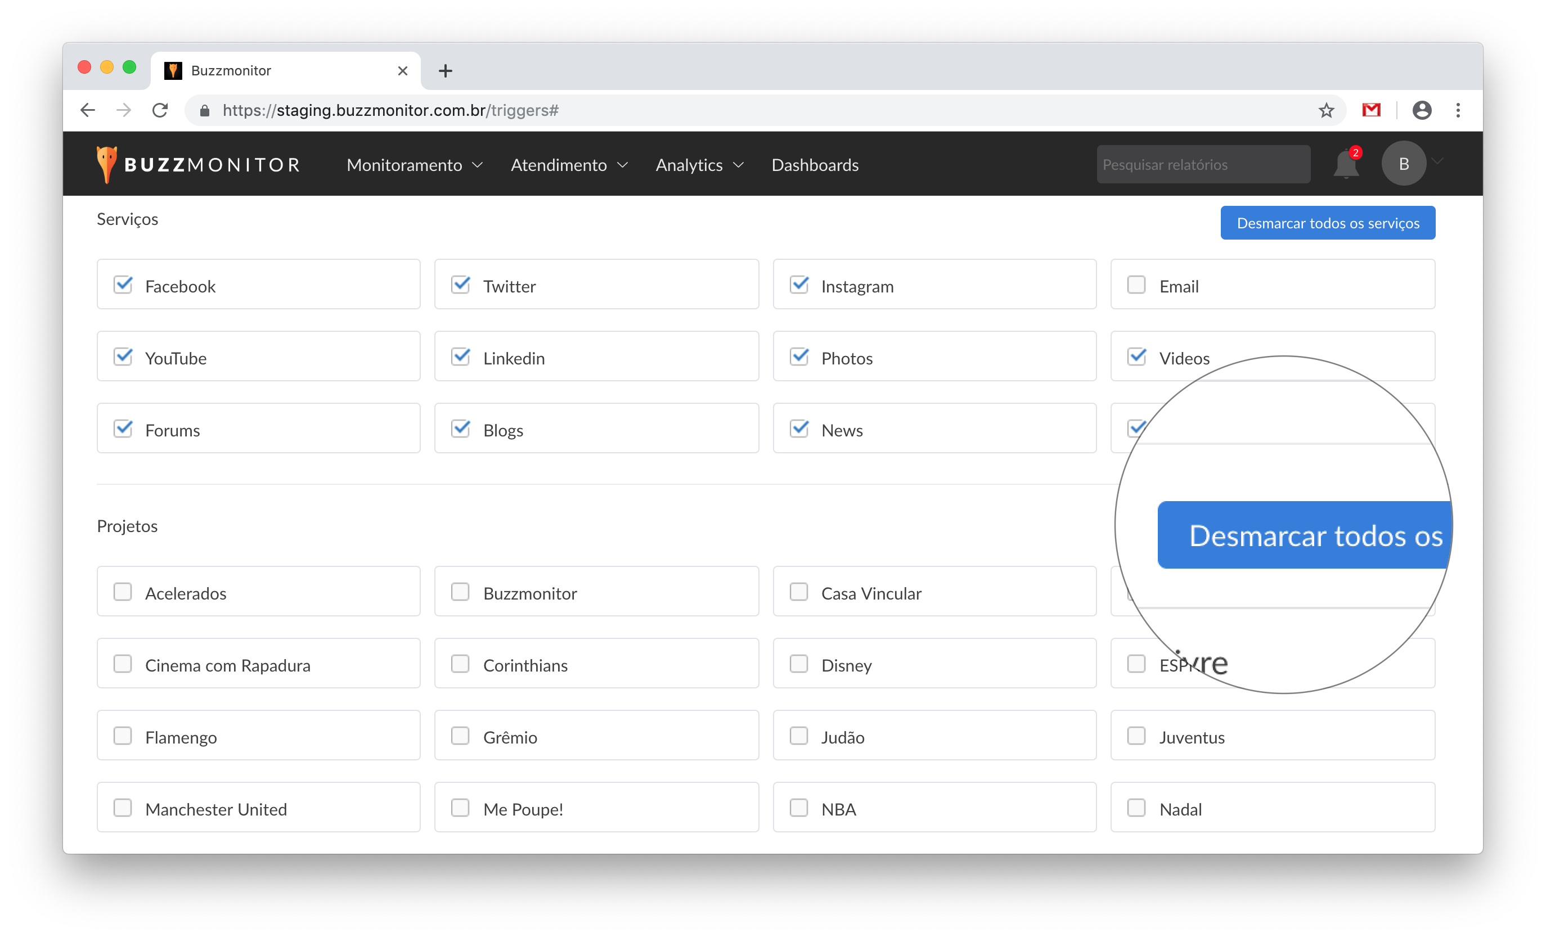Expand the Monitoramento dropdown menu

[414, 165]
